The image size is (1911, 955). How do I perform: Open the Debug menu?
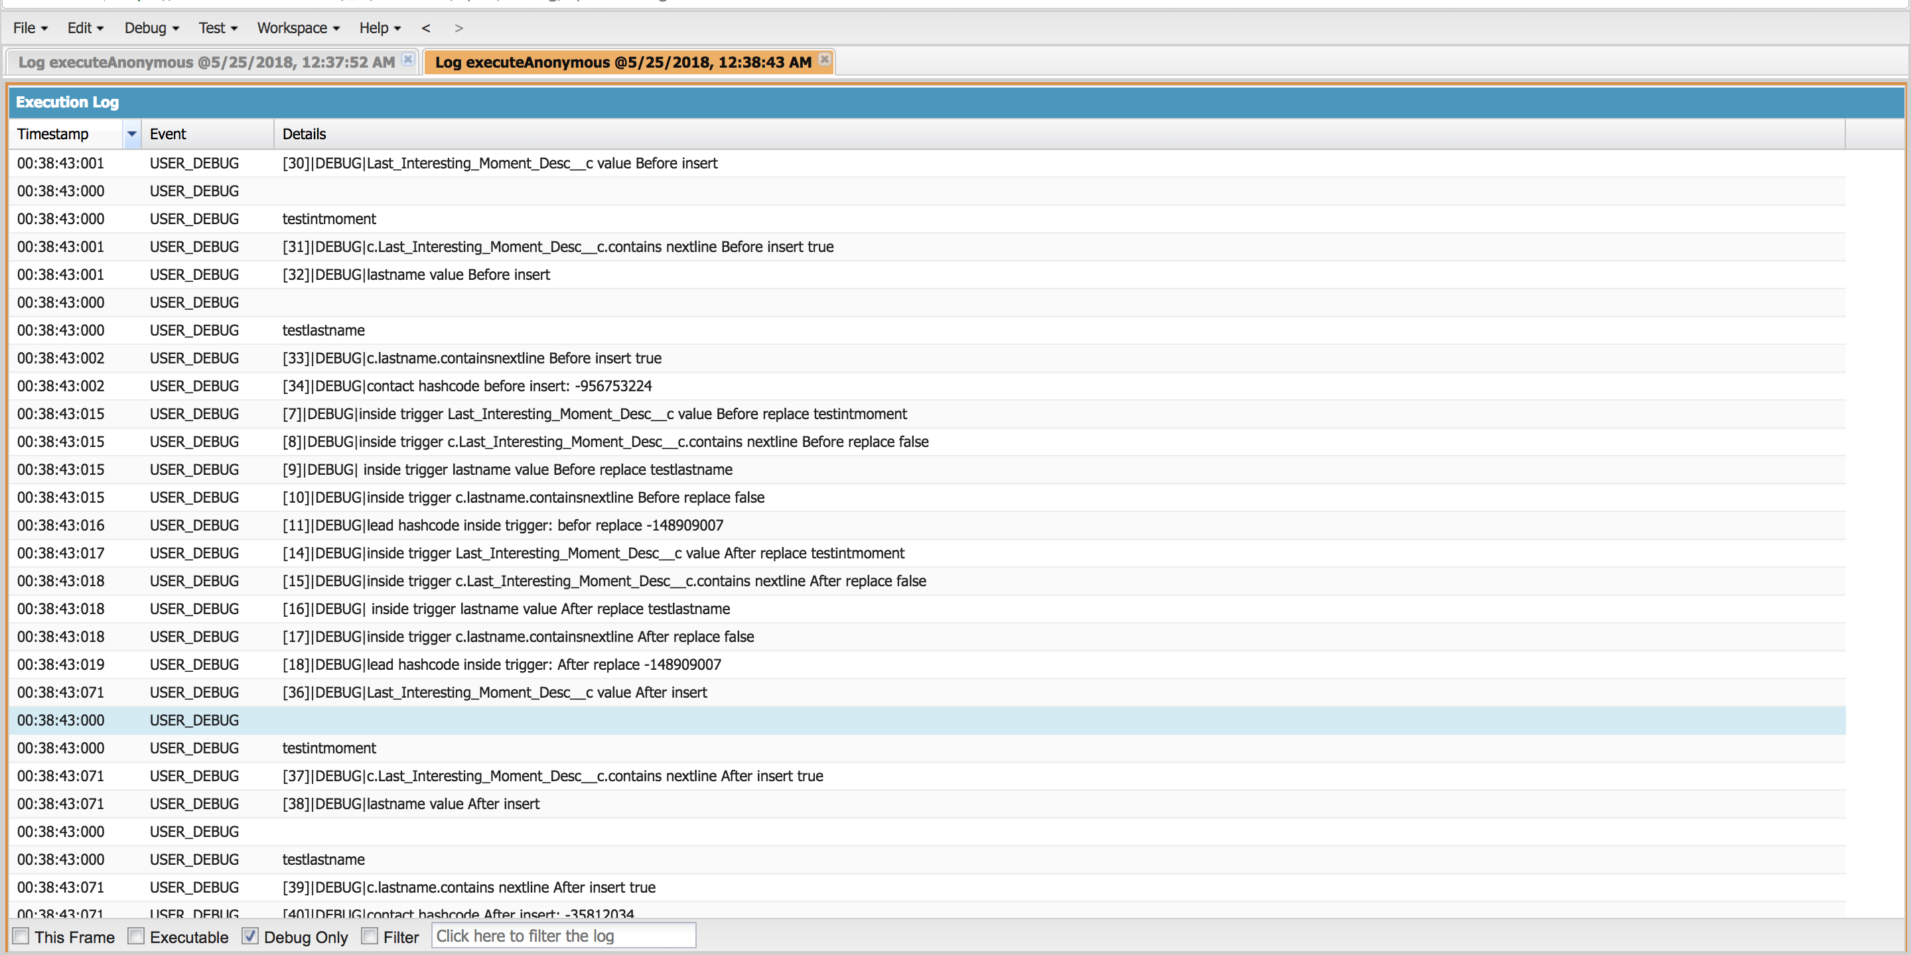(x=151, y=28)
